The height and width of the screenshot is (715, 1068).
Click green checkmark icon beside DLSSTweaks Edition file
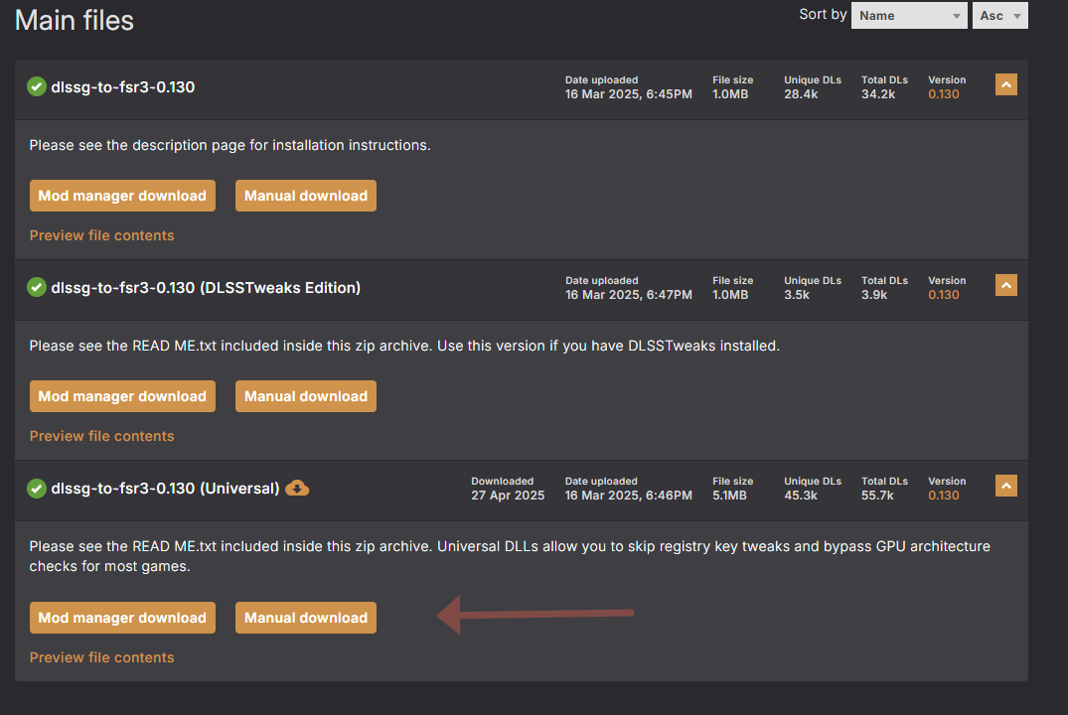[36, 287]
